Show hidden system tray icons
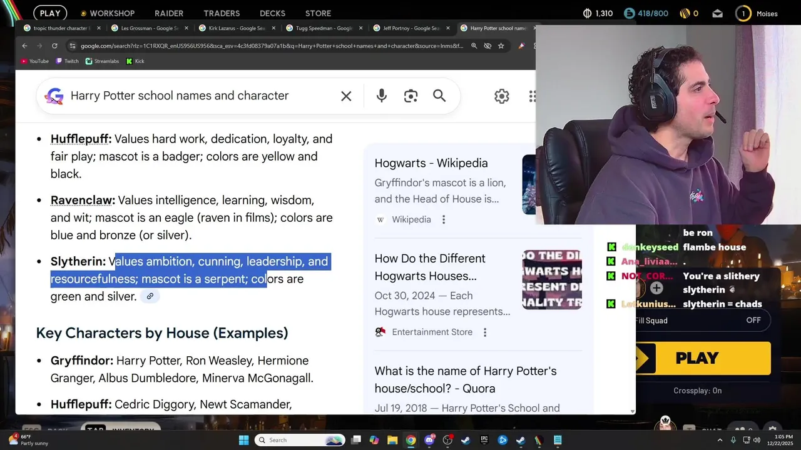The width and height of the screenshot is (801, 450). 720,440
